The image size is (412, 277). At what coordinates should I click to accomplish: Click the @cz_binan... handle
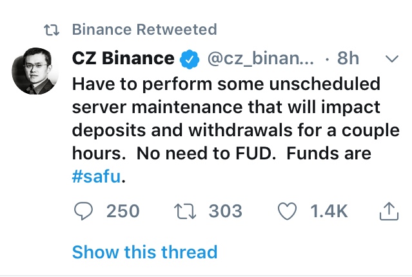(x=259, y=58)
